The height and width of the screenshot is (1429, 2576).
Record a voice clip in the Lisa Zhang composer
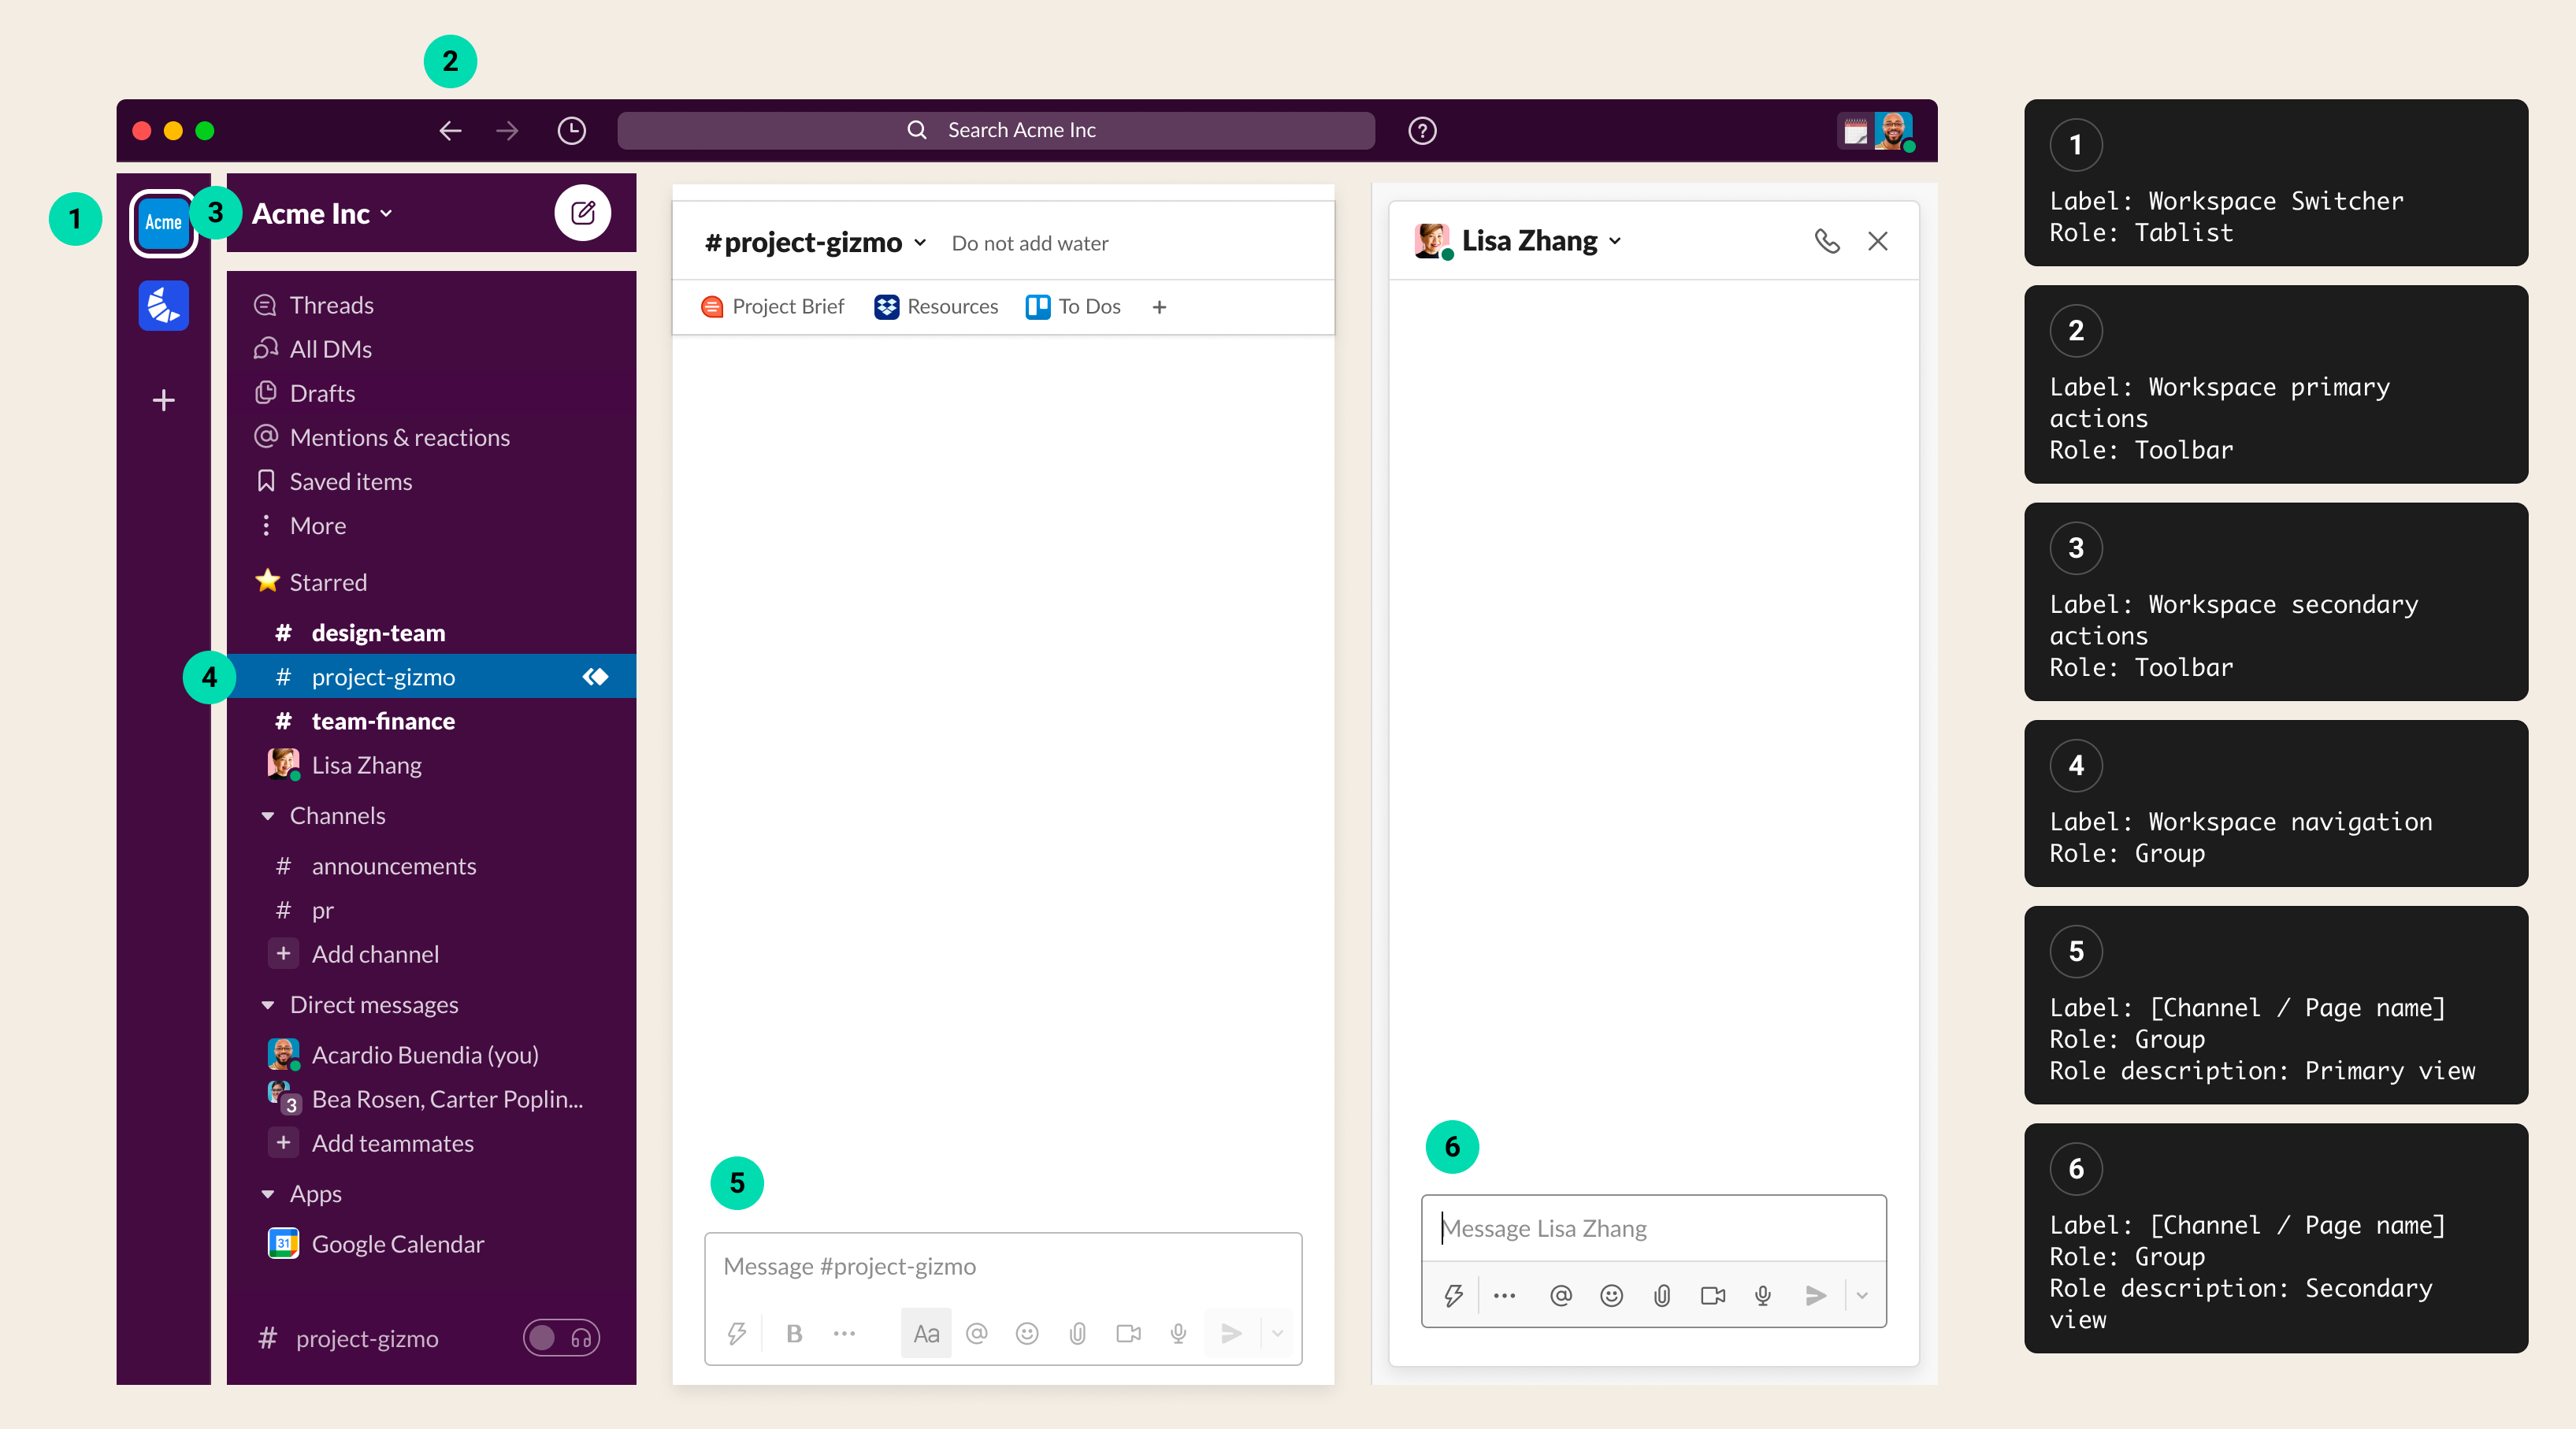(1762, 1295)
